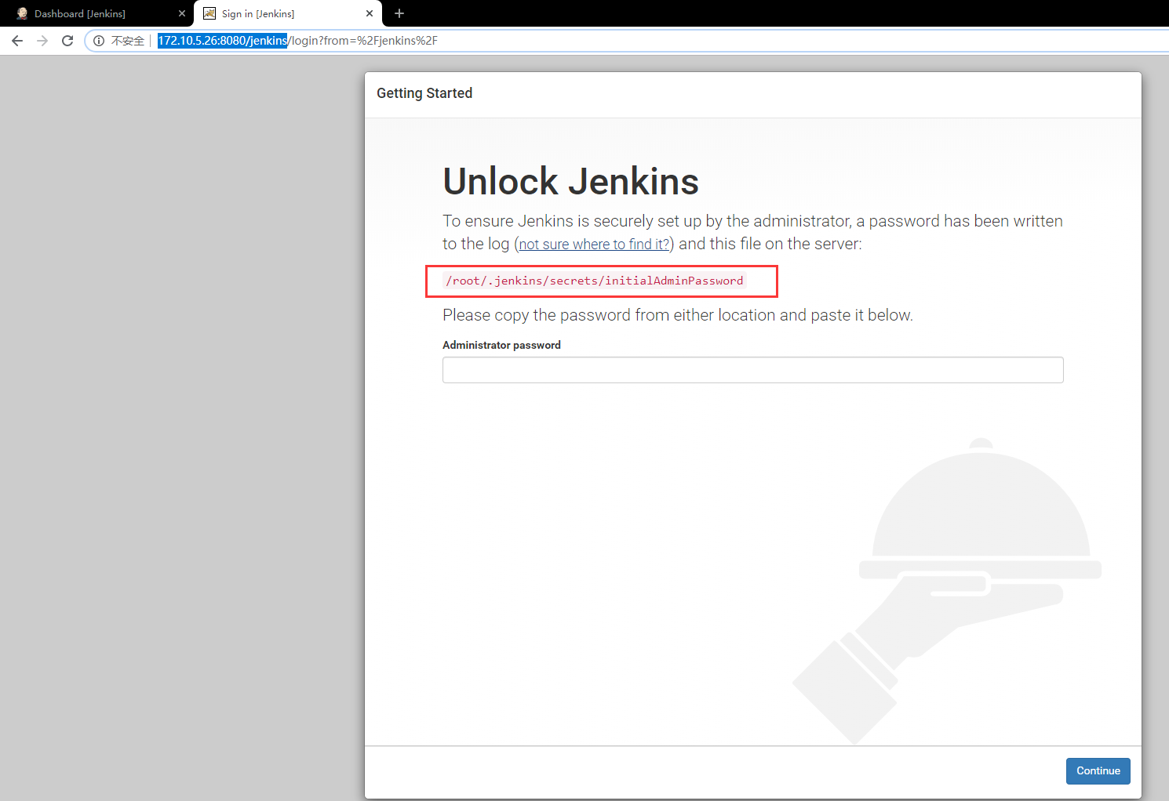This screenshot has height=801, width=1169.
Task: Click the 不安全 security warning label
Action: click(128, 41)
